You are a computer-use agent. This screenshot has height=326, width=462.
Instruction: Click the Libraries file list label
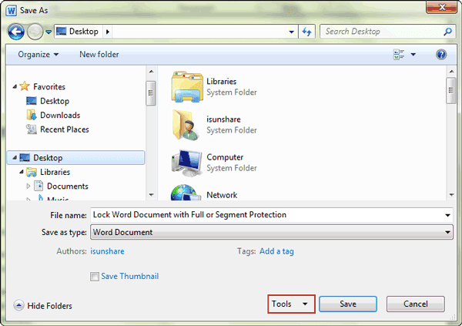pos(221,82)
